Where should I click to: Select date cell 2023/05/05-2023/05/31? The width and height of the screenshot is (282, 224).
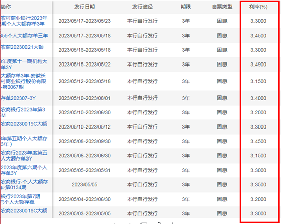(84, 170)
